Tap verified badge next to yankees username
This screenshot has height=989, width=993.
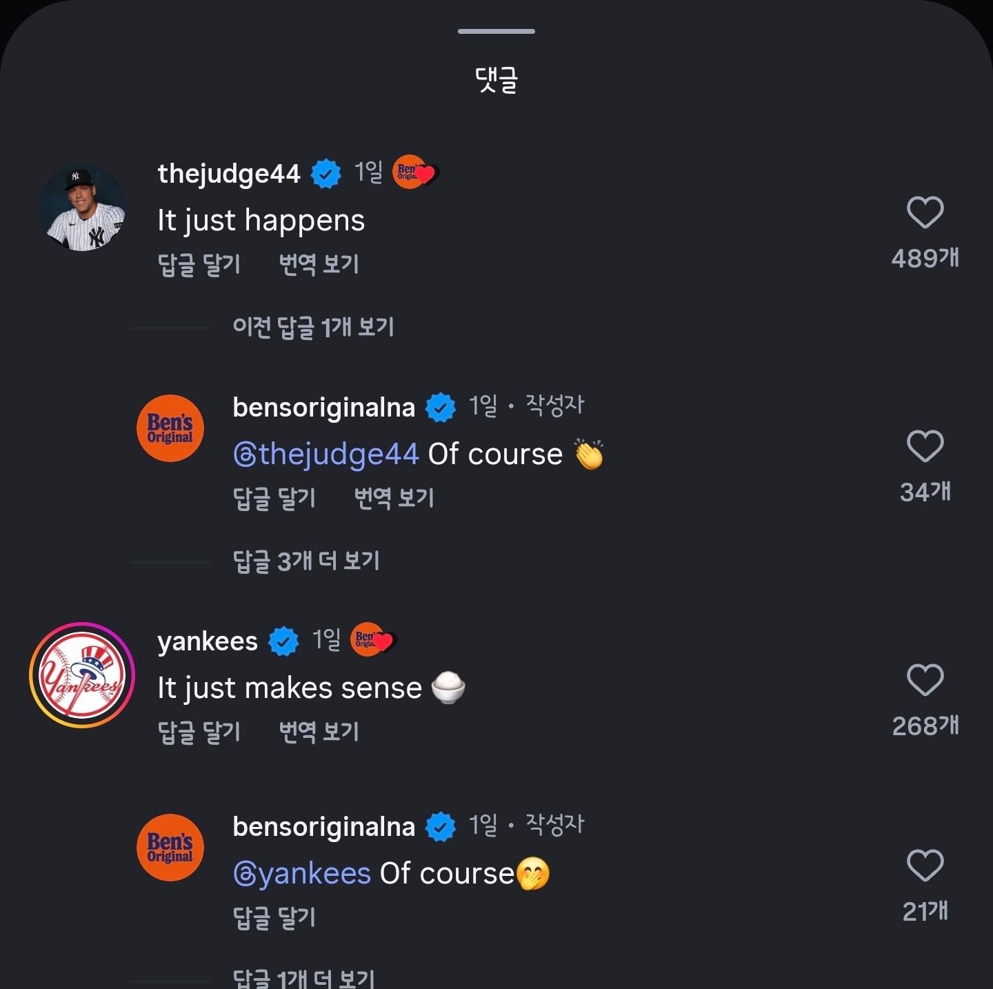pos(283,642)
